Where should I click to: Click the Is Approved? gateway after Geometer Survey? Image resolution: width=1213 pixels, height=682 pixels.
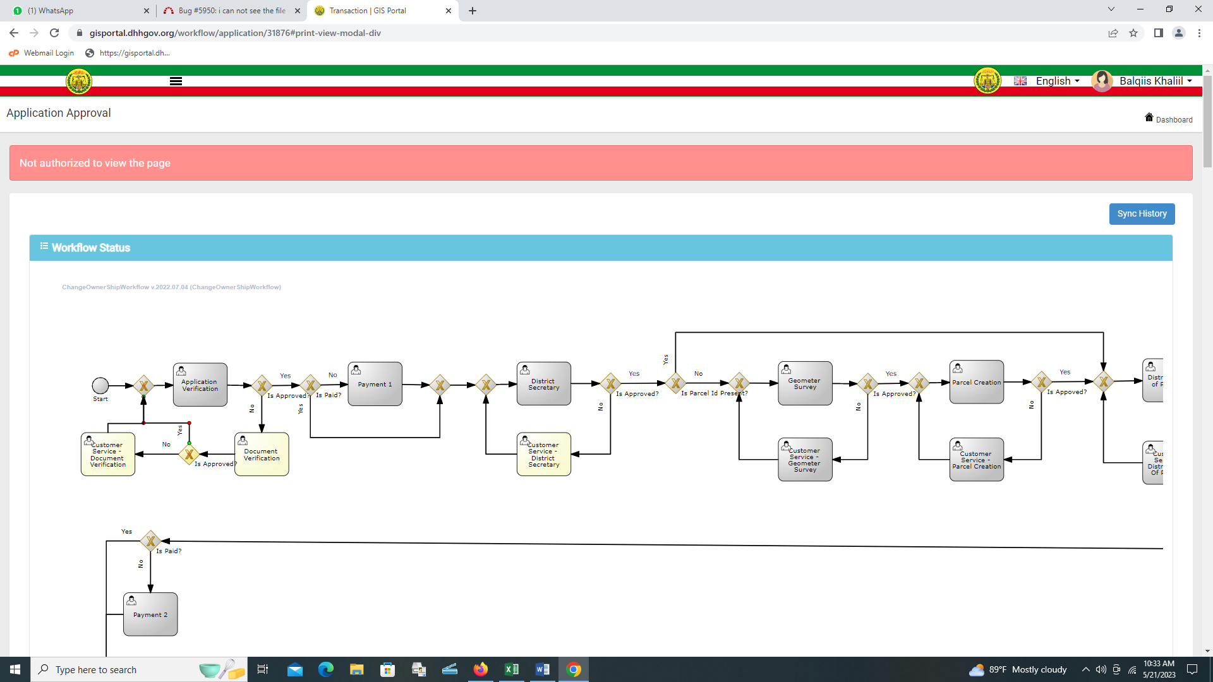867,383
